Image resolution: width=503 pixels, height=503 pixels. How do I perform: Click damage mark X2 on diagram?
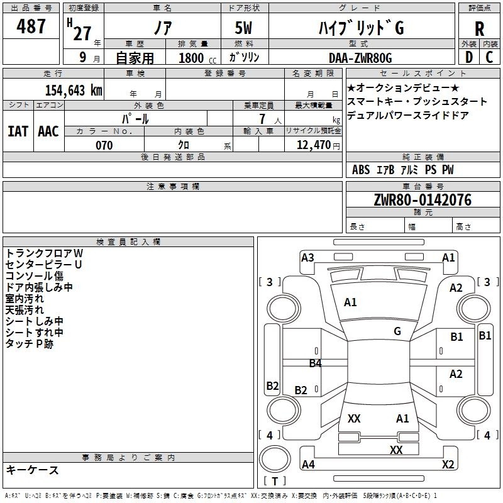point(448,464)
